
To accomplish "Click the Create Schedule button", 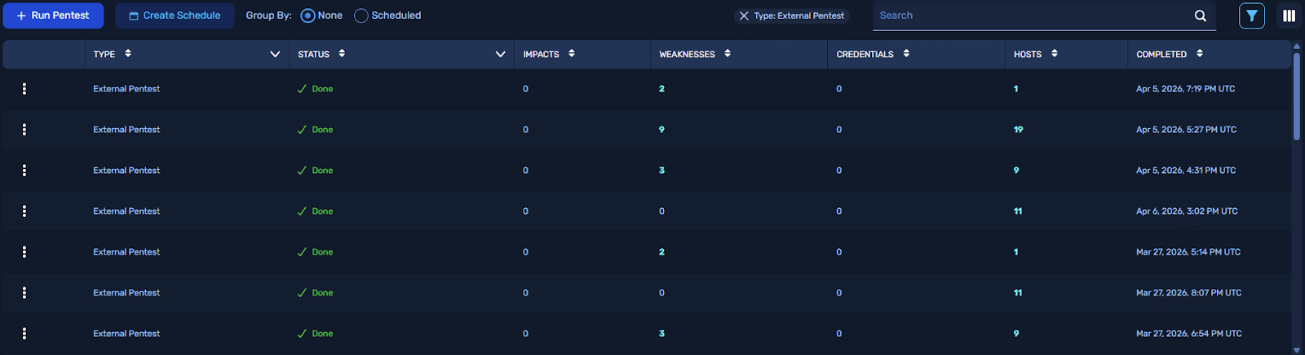I will [x=175, y=16].
